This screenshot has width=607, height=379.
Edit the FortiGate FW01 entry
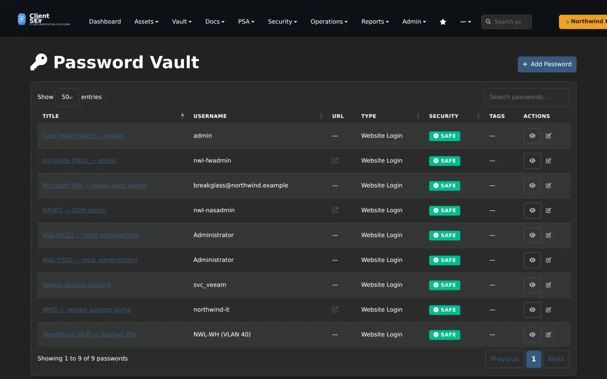549,161
